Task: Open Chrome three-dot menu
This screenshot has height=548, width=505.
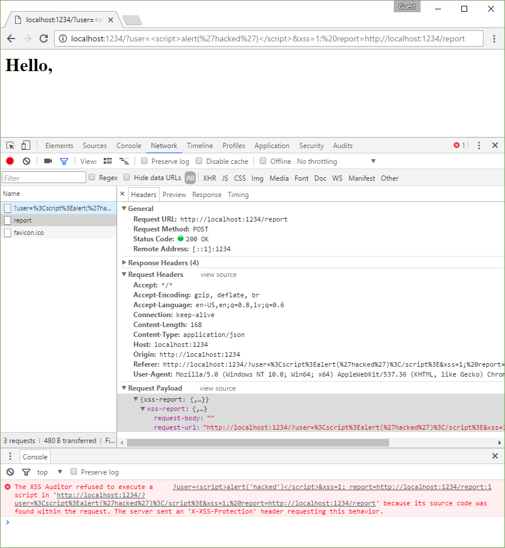Action: point(494,38)
